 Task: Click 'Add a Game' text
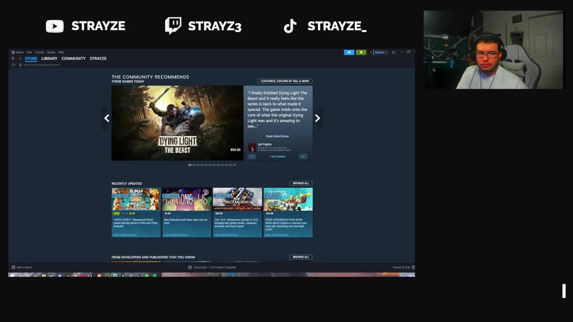click(24, 267)
